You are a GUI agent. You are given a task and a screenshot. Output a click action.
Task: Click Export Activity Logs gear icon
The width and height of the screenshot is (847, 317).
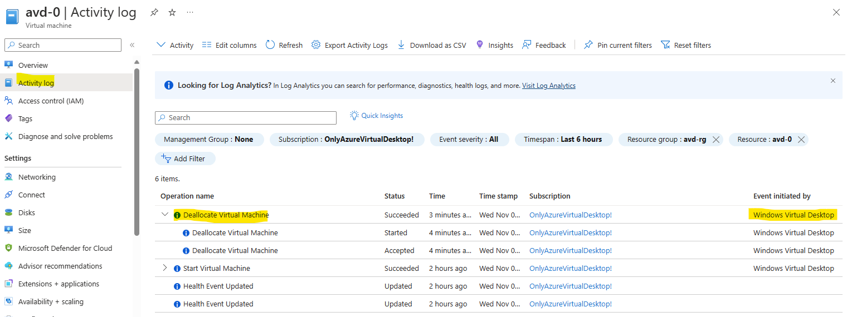tap(316, 45)
